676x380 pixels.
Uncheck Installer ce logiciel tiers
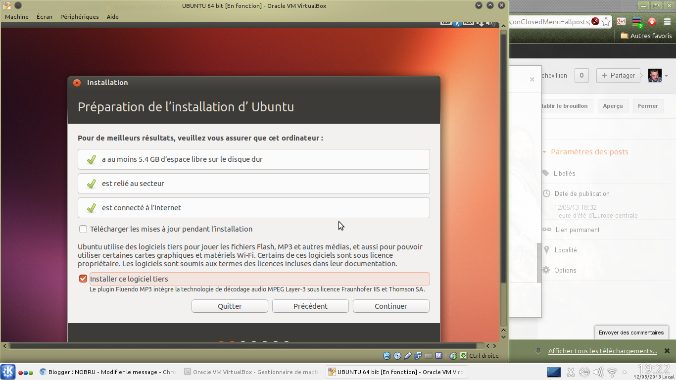pyautogui.click(x=83, y=279)
